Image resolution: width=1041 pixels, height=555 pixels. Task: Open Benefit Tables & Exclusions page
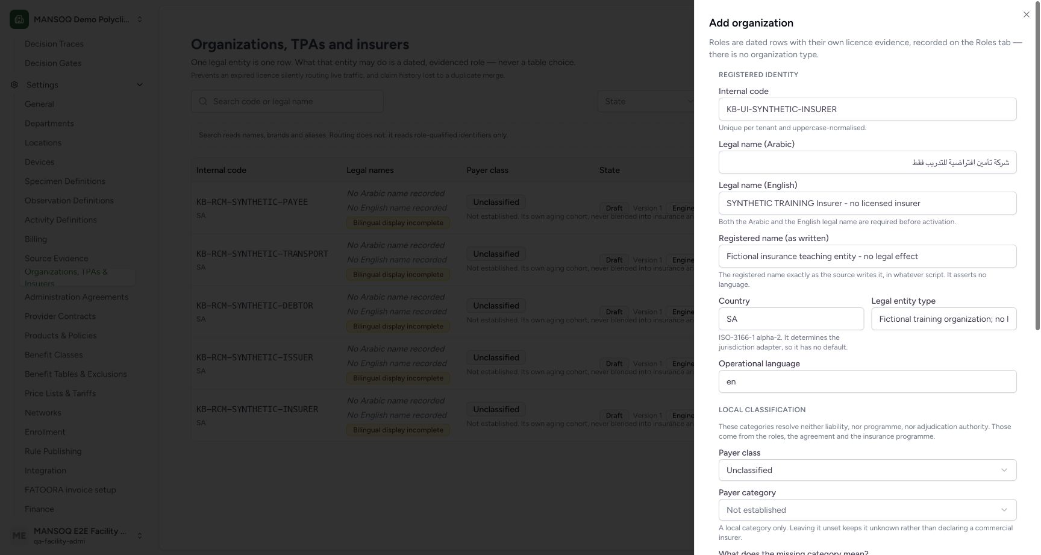[x=76, y=374]
